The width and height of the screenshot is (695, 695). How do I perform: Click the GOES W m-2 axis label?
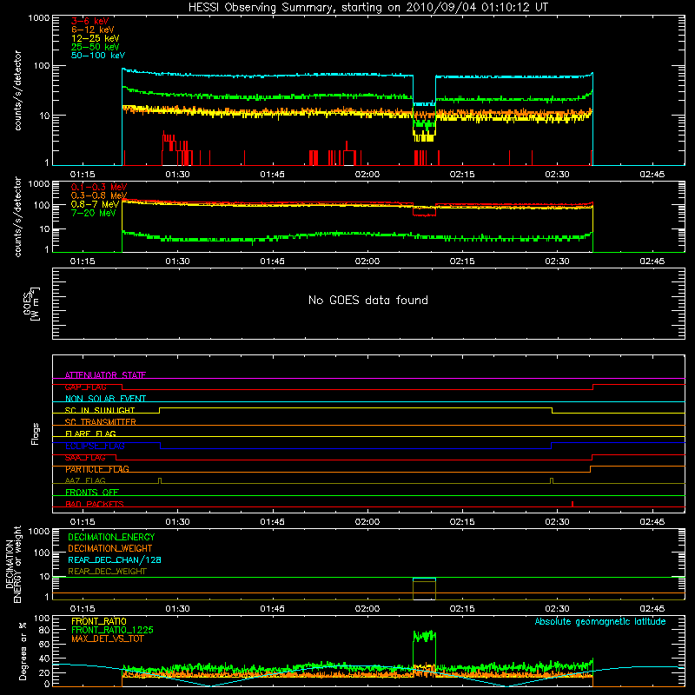tap(31, 303)
